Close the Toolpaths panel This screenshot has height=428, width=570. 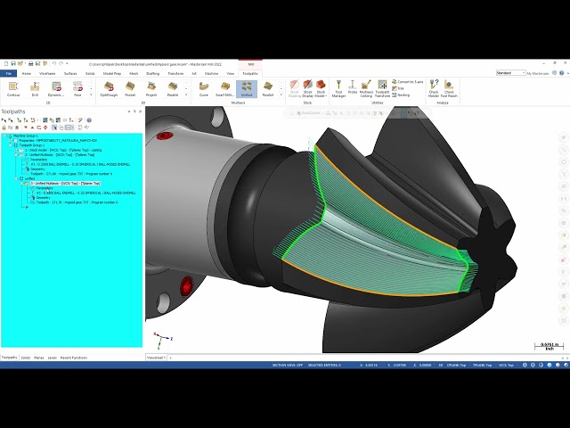(x=141, y=111)
